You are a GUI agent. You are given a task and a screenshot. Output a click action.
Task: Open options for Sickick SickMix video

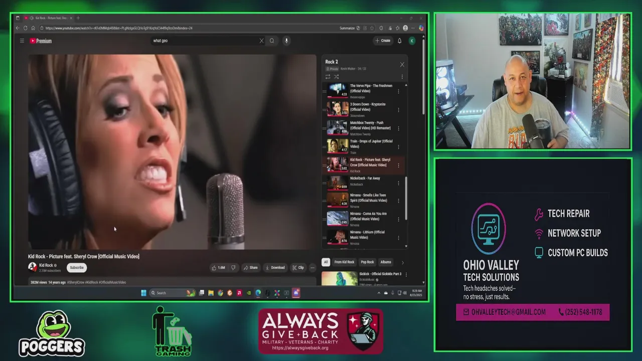[x=406, y=275]
